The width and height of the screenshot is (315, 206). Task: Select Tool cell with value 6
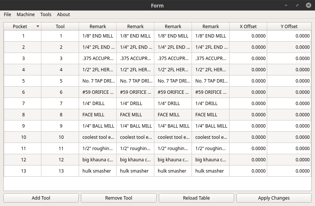click(x=60, y=92)
